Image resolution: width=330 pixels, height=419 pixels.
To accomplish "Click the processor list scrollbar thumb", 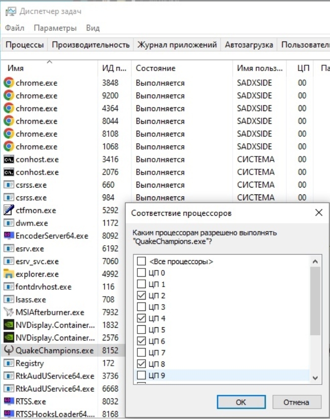I will (x=315, y=301).
